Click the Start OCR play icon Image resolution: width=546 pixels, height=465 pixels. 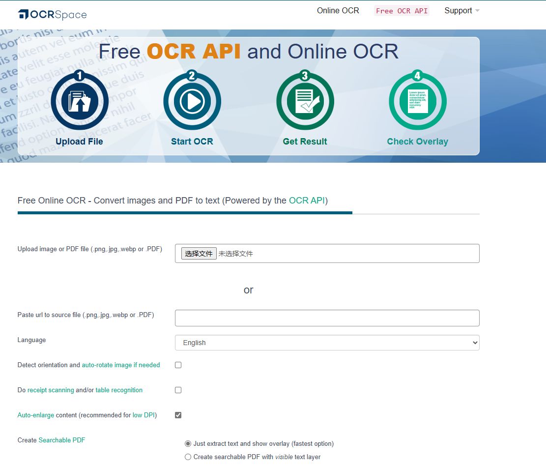click(x=192, y=101)
